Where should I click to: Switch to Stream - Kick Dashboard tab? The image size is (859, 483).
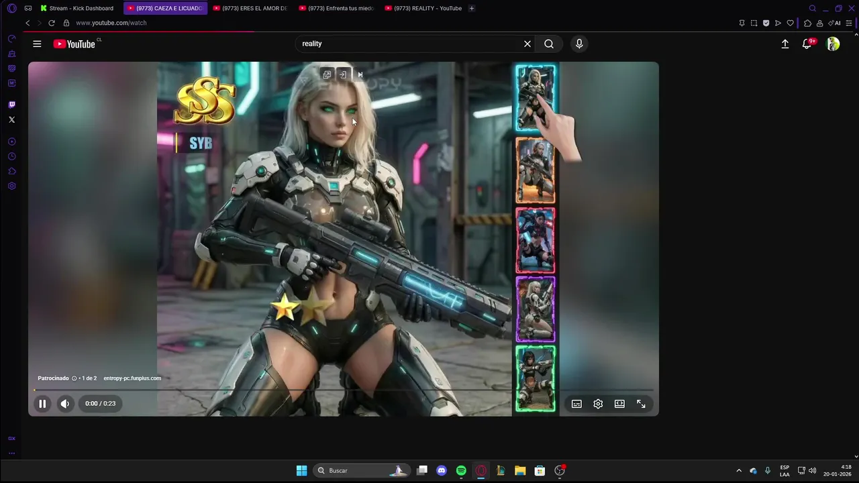pos(77,8)
